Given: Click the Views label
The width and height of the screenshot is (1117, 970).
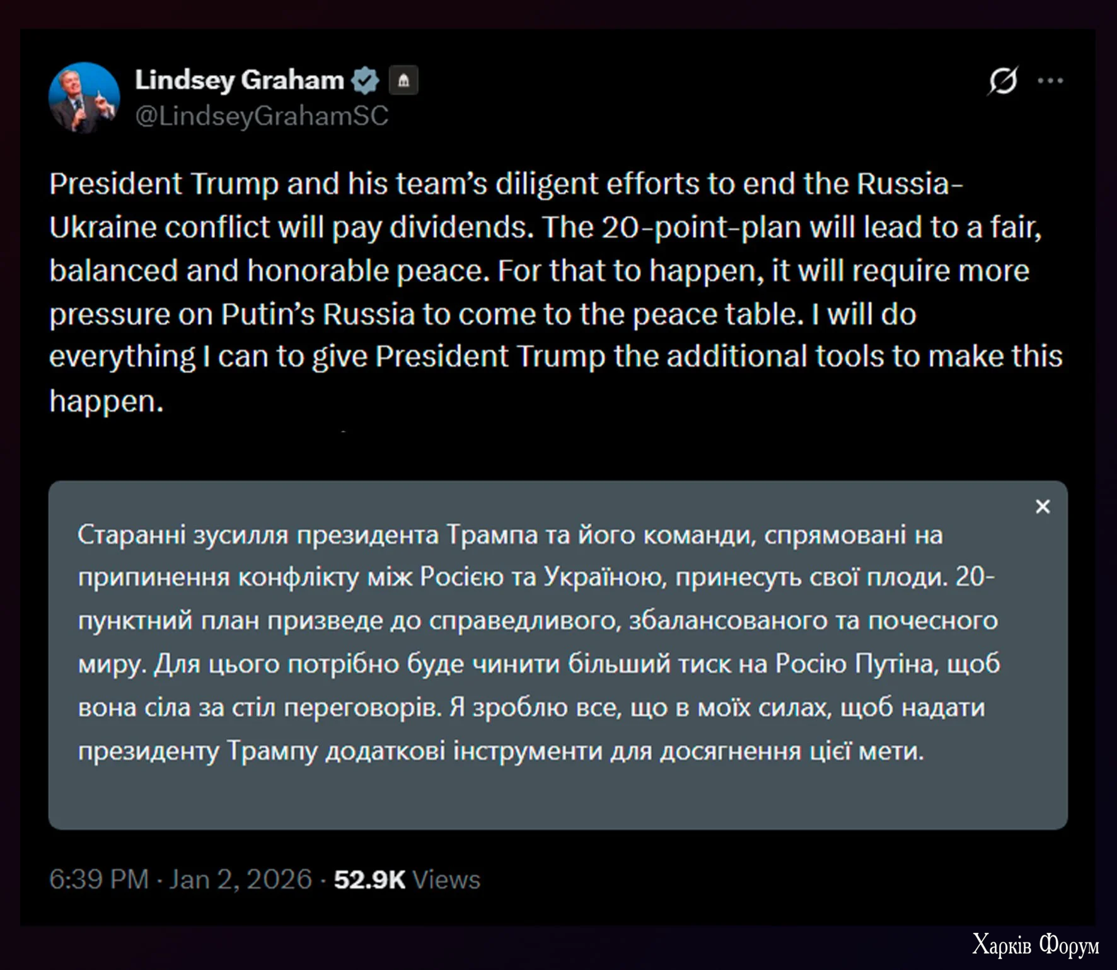Looking at the screenshot, I should tap(446, 879).
